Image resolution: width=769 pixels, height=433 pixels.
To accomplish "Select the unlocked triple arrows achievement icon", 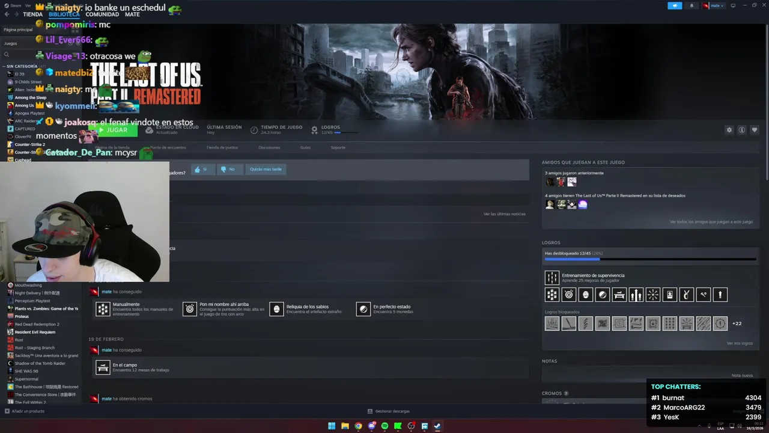I will tap(636, 295).
